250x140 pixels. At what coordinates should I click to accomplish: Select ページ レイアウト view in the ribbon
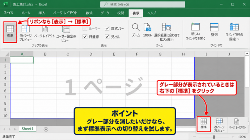pos(45,32)
